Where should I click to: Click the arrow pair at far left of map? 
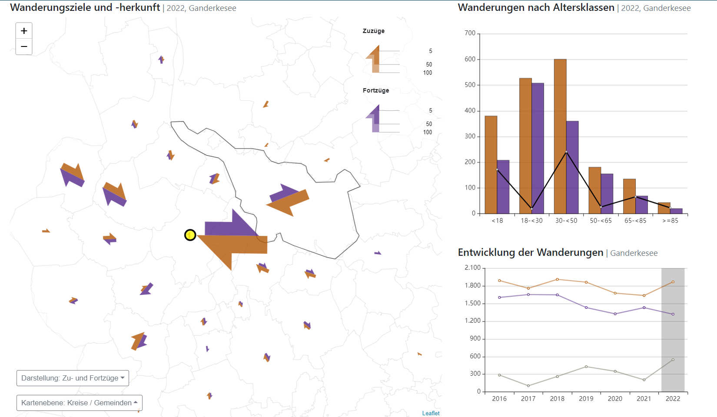pyautogui.click(x=72, y=175)
